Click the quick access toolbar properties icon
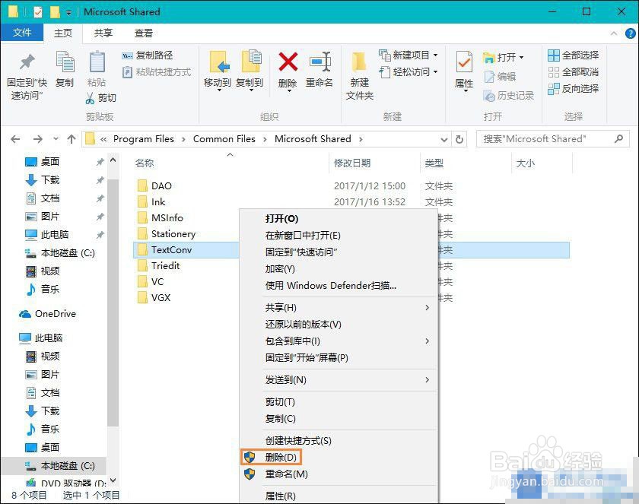Screen dimensions: 639x504 37,12
